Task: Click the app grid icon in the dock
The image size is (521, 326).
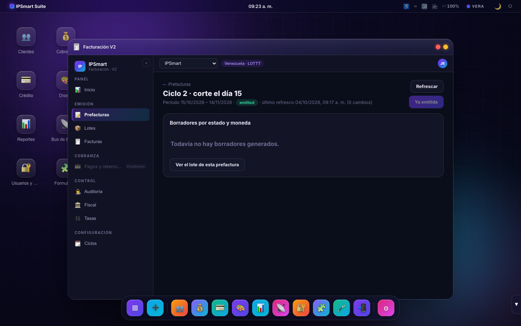Action: [x=135, y=308]
